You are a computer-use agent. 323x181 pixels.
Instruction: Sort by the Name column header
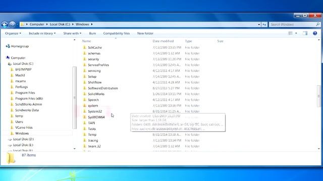(x=86, y=41)
